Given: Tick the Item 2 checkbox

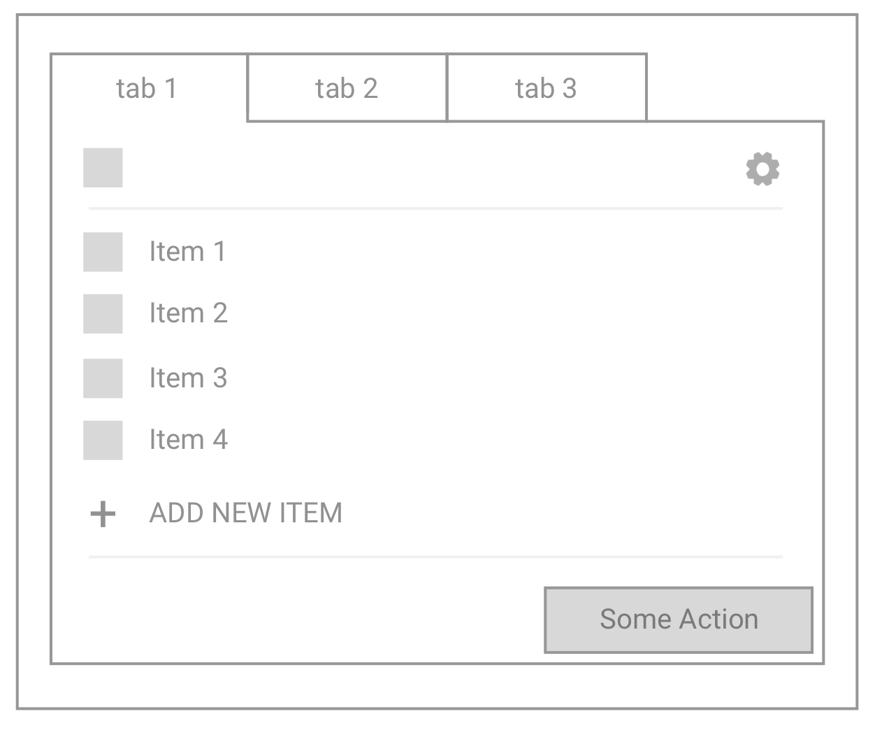Looking at the screenshot, I should click(x=103, y=313).
